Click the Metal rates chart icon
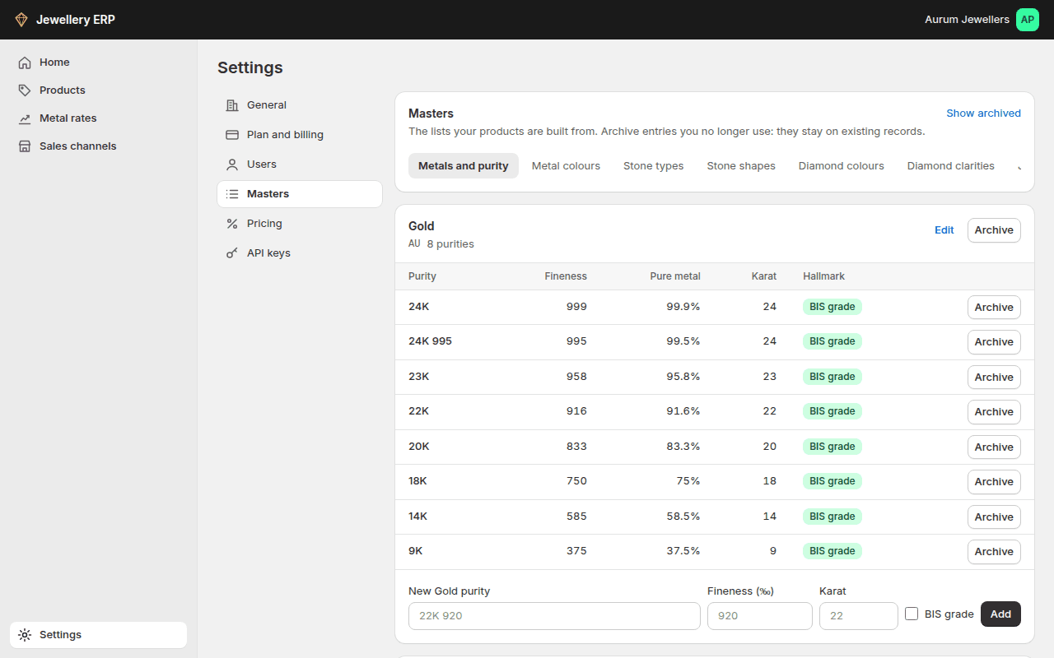Viewport: 1054px width, 658px height. click(25, 118)
